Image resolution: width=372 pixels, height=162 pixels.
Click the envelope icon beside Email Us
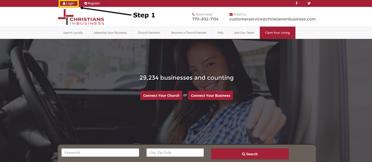[231, 14]
